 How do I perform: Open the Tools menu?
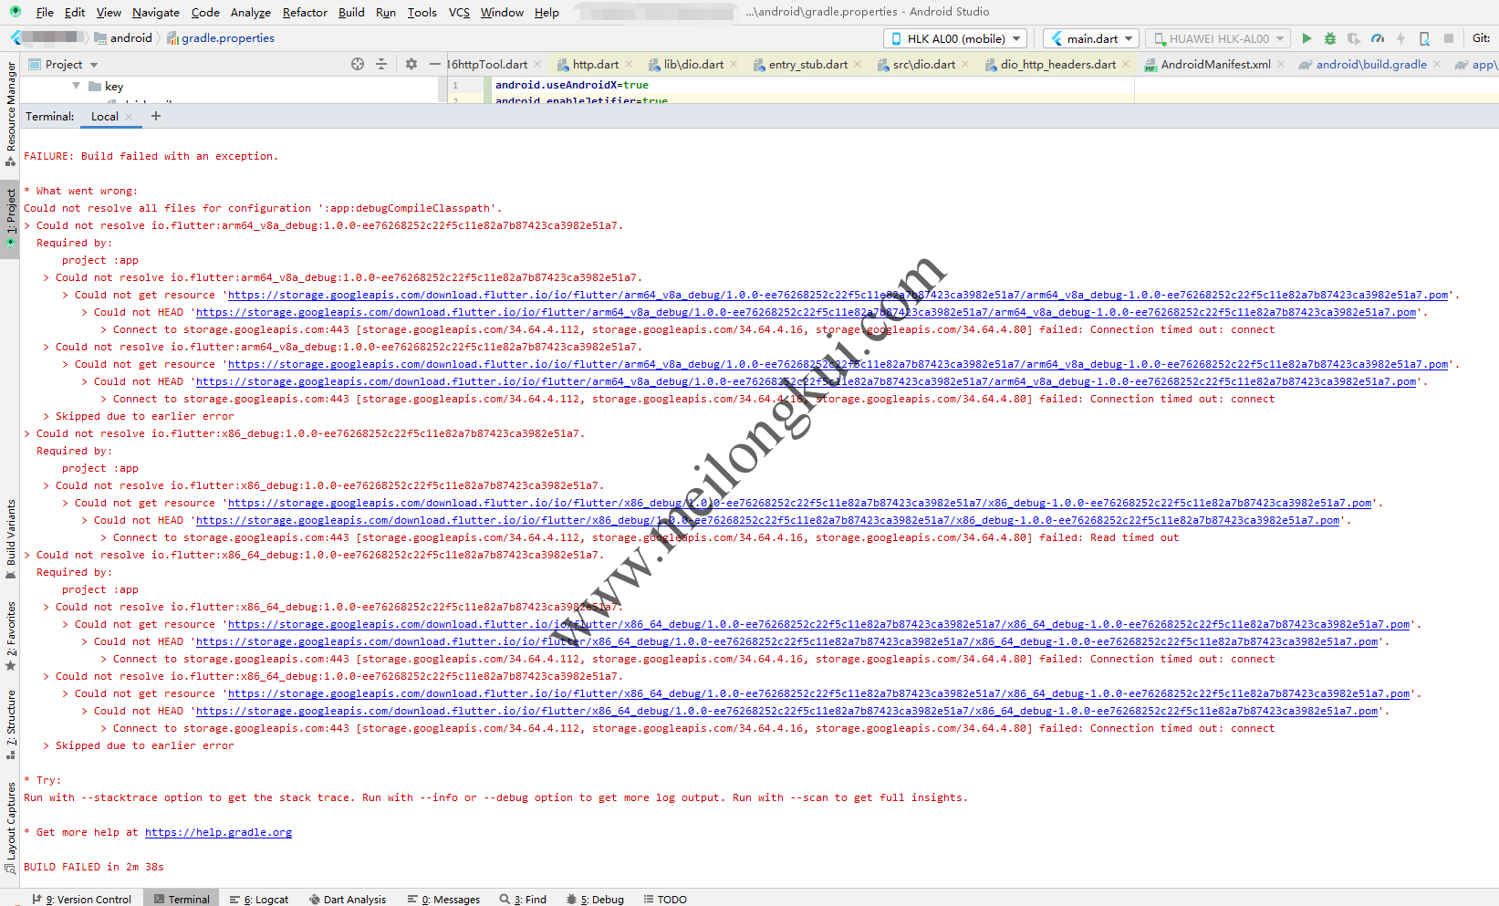pyautogui.click(x=422, y=12)
